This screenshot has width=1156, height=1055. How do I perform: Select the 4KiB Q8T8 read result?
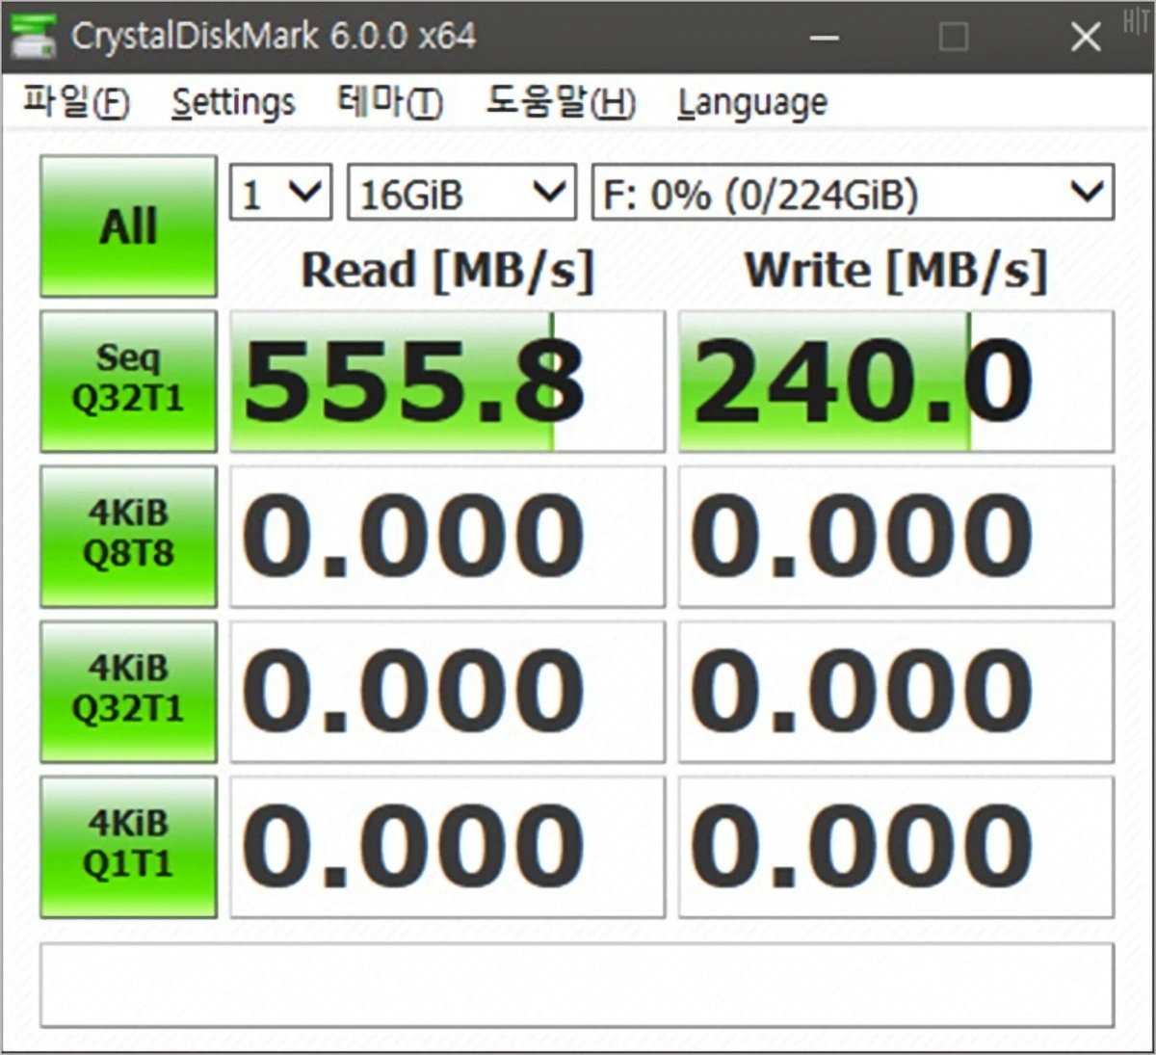(447, 536)
